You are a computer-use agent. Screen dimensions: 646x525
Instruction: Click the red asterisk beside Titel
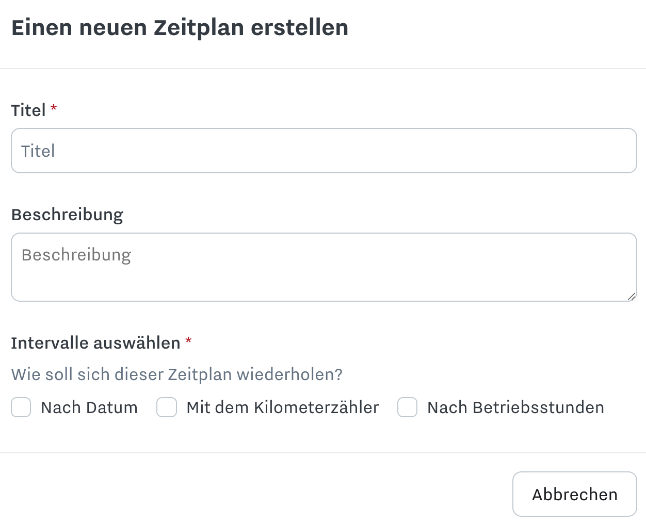54,108
